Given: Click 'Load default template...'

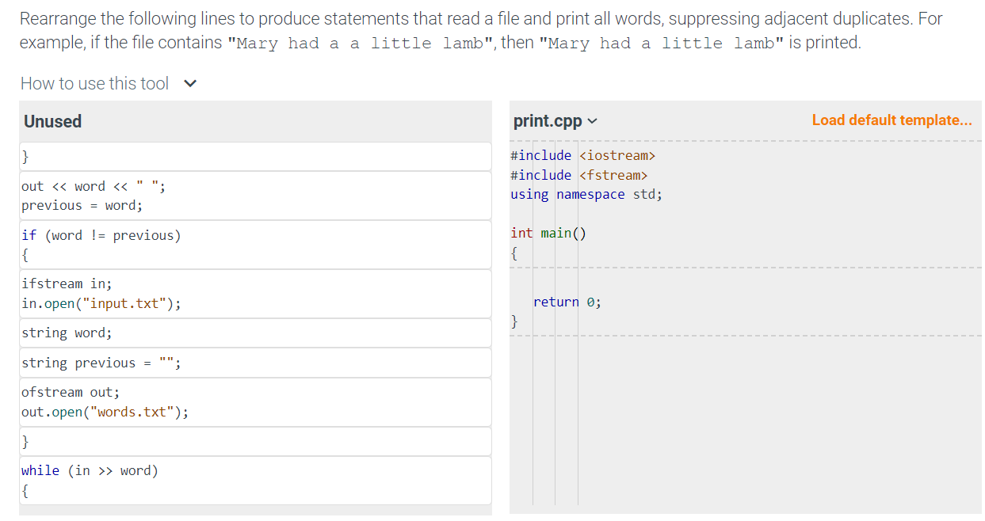Looking at the screenshot, I should pos(891,120).
